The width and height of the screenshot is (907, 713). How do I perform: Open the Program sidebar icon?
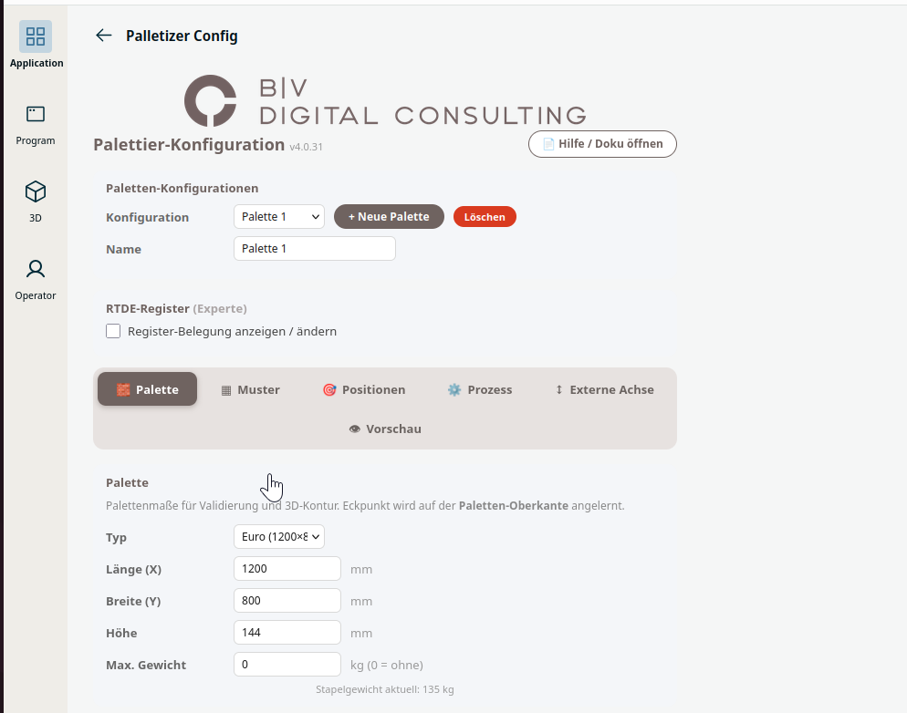(x=36, y=114)
